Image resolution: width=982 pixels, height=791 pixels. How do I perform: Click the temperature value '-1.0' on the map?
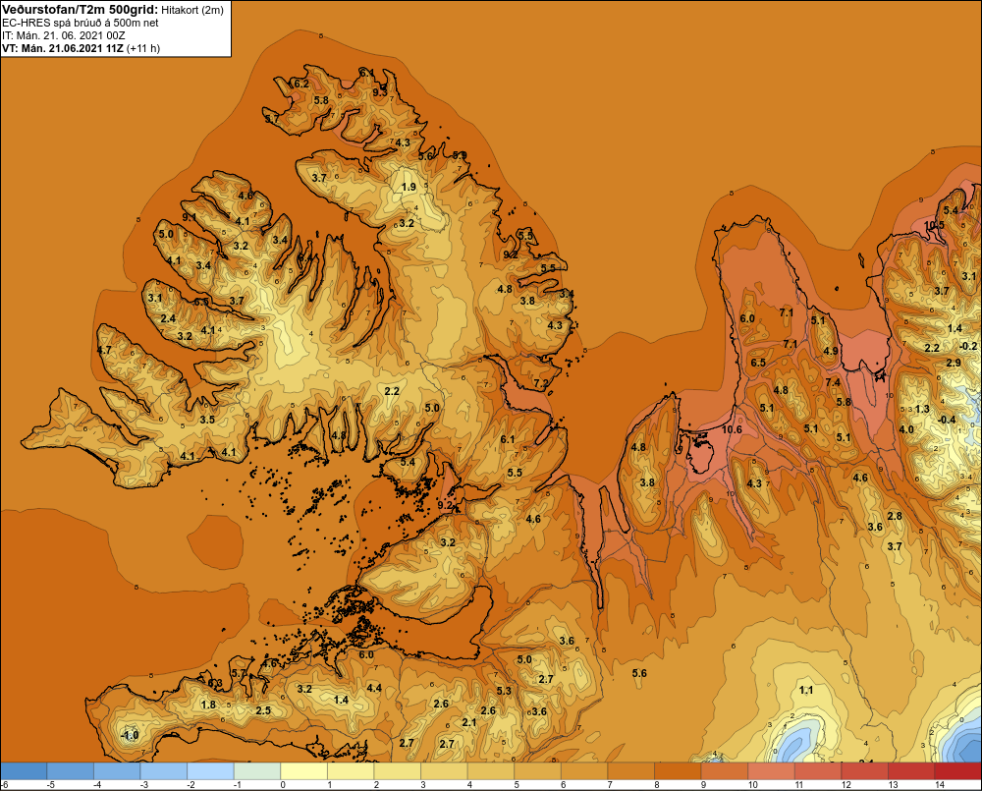click(x=130, y=735)
